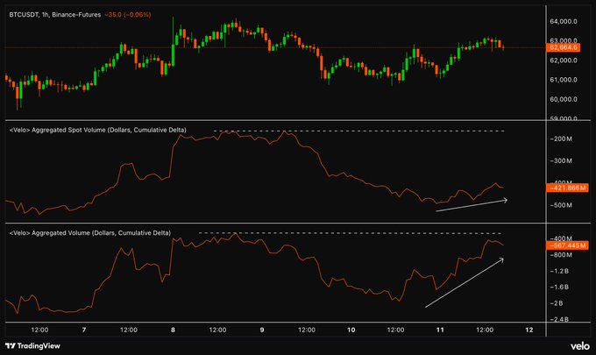Click the -1.6B volume axis label
The height and width of the screenshot is (355, 596).
click(x=559, y=288)
